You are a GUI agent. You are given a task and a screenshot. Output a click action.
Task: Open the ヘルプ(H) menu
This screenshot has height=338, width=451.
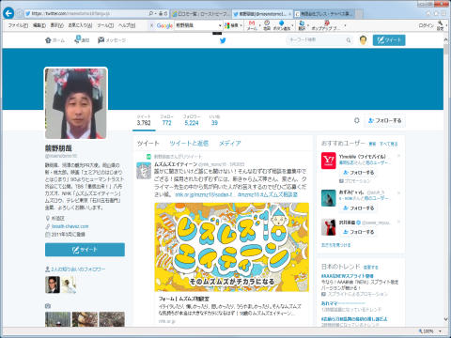pos(127,25)
